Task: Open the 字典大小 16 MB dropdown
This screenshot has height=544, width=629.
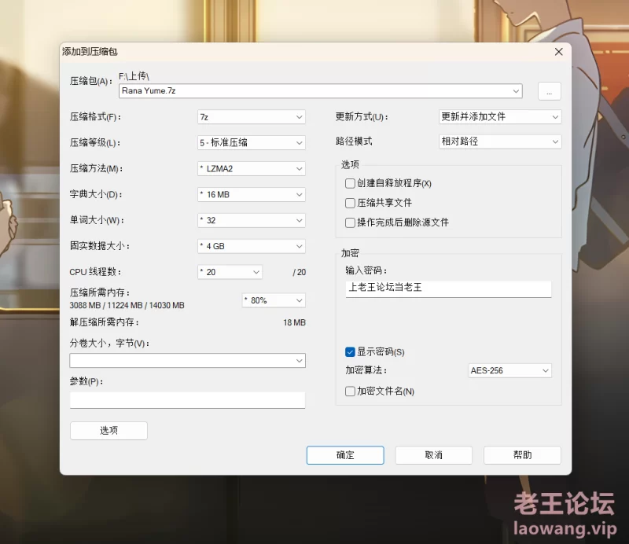Action: 252,195
